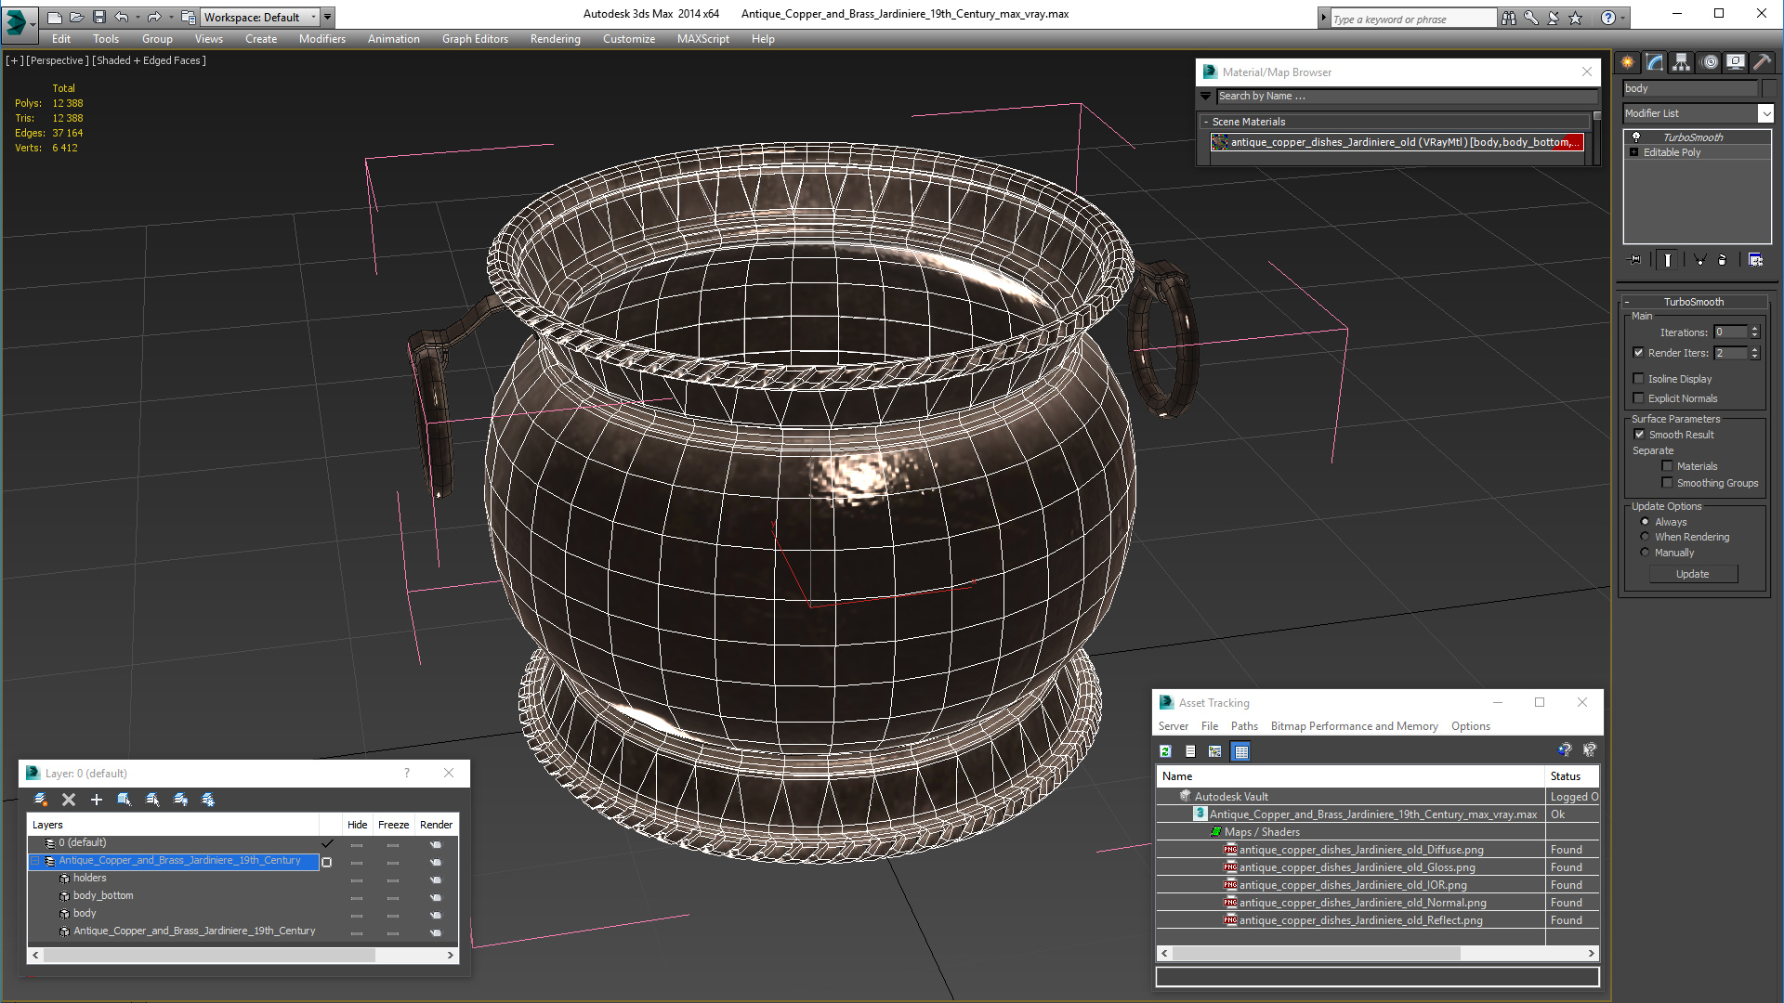Click the object color swatch beside body
This screenshot has height=1003, width=1784.
(x=1768, y=88)
